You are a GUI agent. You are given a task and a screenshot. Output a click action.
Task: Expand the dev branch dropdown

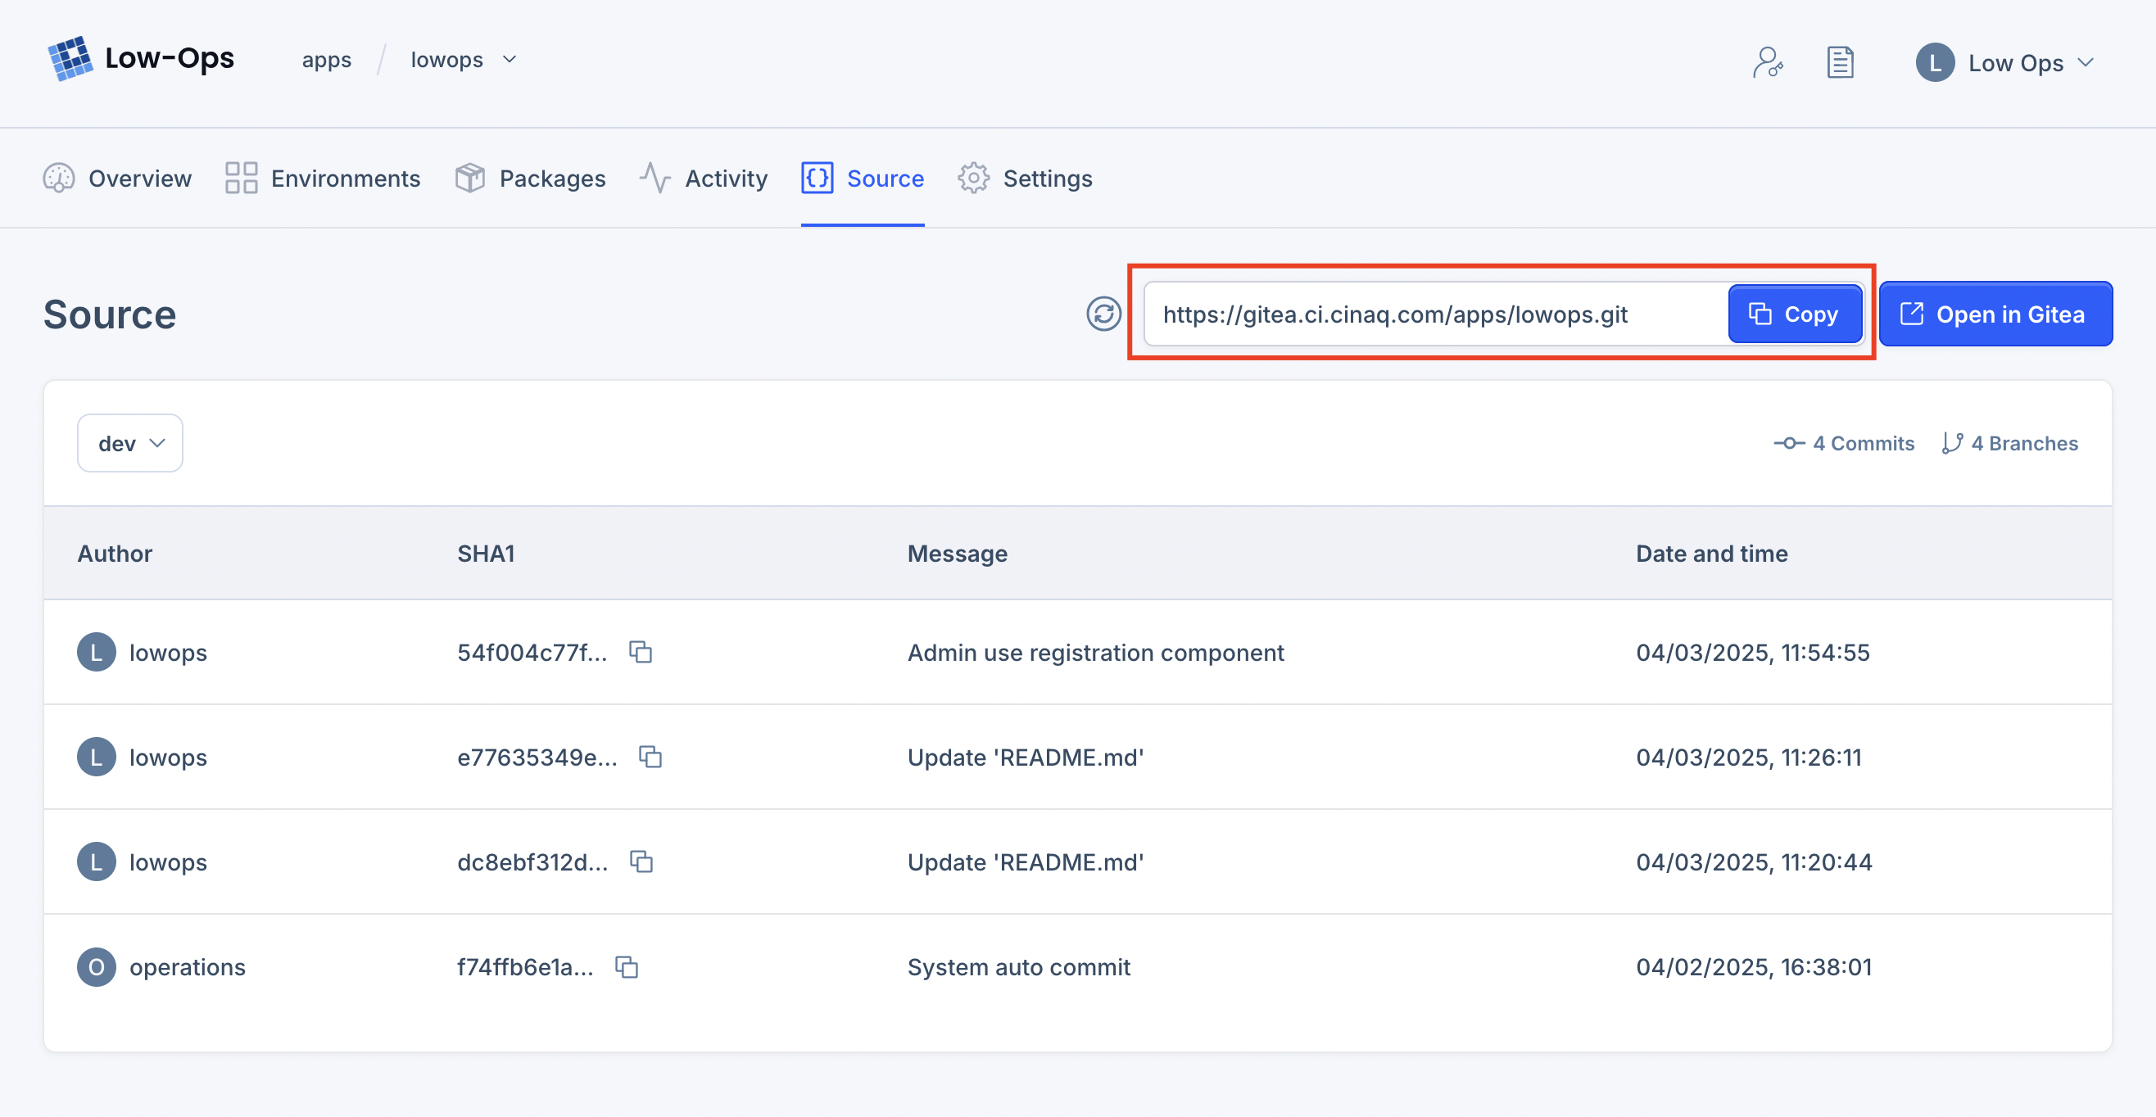130,442
